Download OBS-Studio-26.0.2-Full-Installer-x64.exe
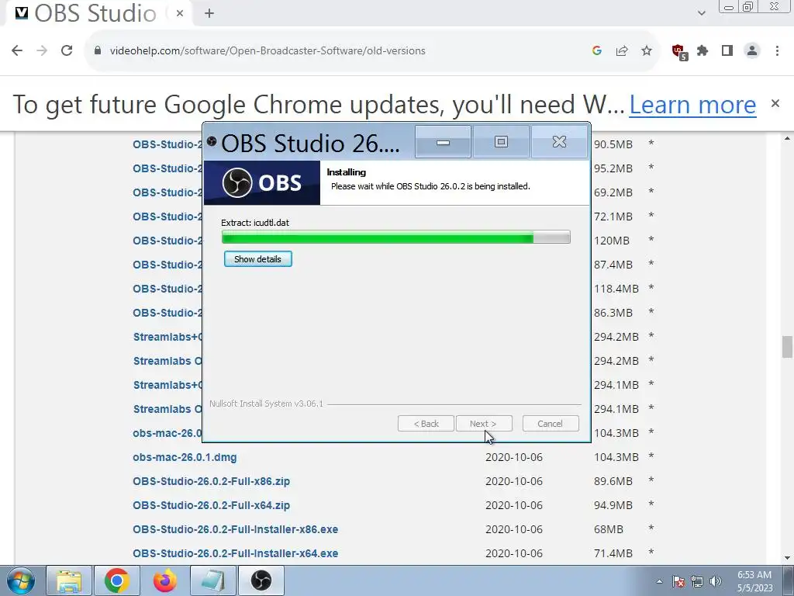 pyautogui.click(x=236, y=553)
